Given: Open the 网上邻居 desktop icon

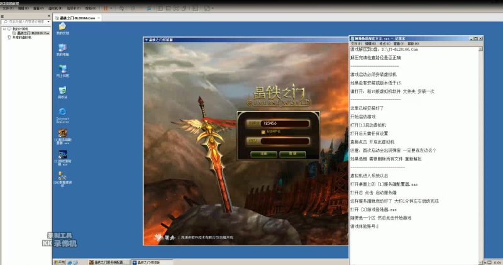Looking at the screenshot, I should [x=62, y=70].
